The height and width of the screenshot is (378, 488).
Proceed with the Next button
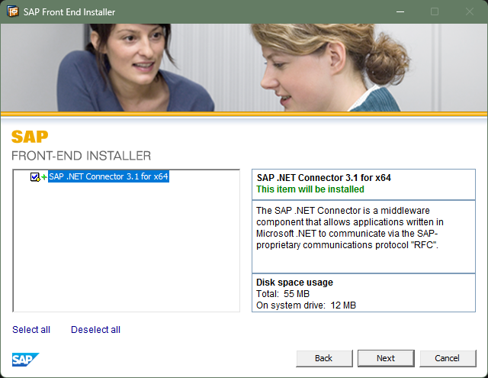click(386, 358)
